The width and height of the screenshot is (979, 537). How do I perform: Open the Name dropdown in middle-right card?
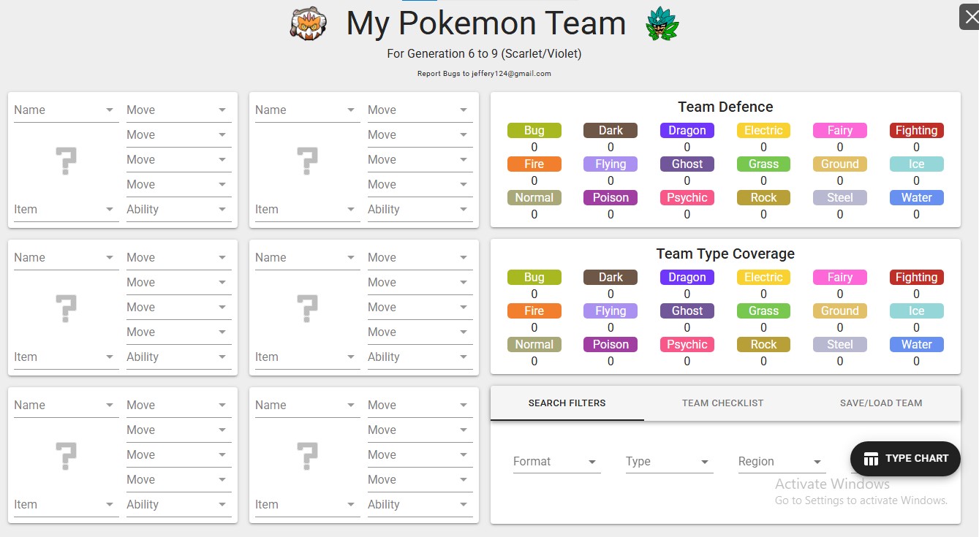(x=307, y=258)
